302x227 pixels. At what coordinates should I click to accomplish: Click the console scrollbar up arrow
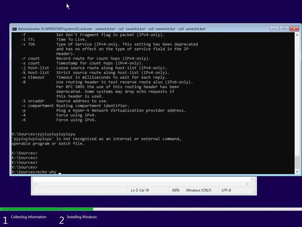tap(297, 35)
